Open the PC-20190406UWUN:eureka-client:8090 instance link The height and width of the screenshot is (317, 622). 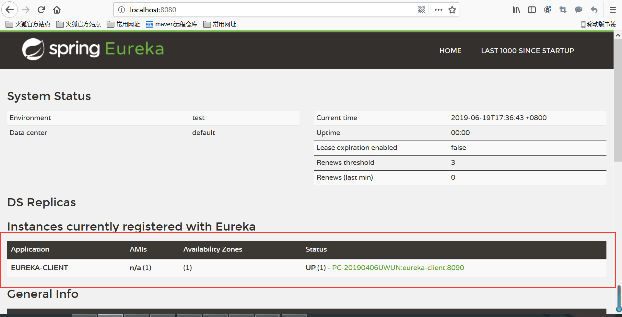(x=398, y=268)
